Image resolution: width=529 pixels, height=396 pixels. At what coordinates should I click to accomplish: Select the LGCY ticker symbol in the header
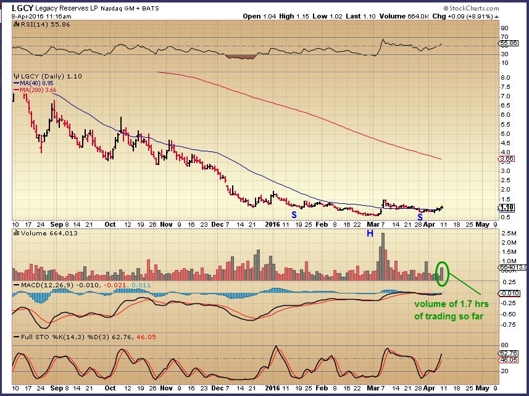coord(22,8)
